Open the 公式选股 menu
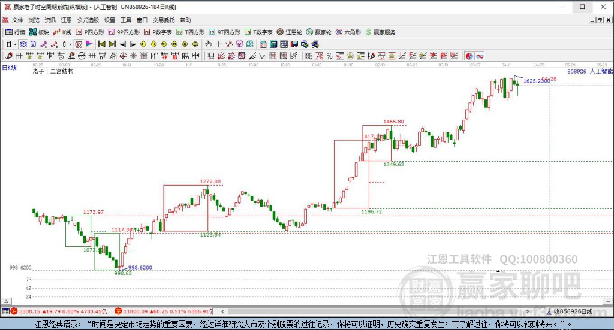The image size is (614, 330). pyautogui.click(x=88, y=20)
